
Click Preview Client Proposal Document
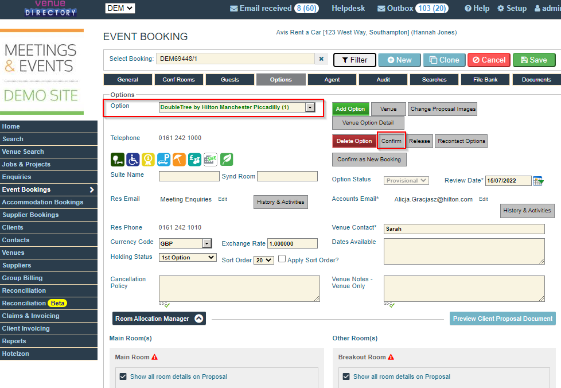(x=502, y=319)
